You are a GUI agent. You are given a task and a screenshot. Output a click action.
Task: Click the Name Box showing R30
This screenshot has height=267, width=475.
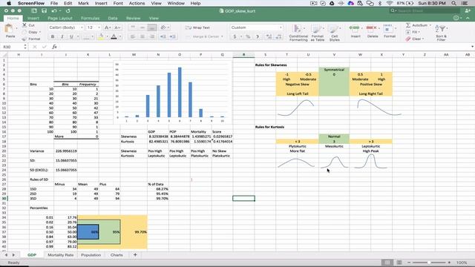point(12,47)
